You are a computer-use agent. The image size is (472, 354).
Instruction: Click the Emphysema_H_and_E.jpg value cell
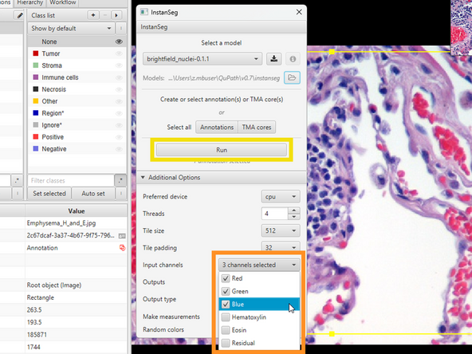pyautogui.click(x=77, y=223)
